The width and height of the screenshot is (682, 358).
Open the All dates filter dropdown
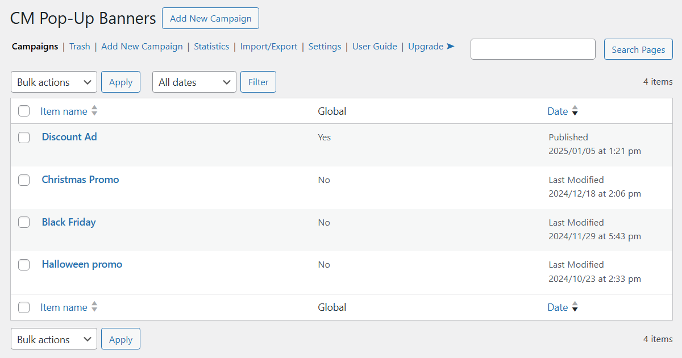tap(194, 82)
